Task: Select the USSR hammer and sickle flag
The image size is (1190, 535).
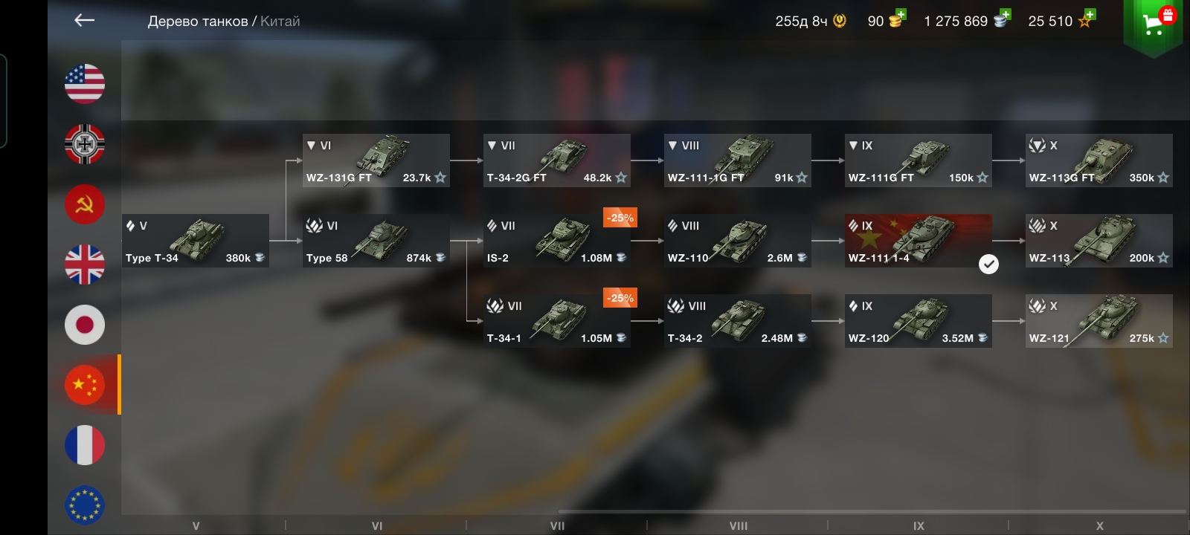Action: point(85,204)
